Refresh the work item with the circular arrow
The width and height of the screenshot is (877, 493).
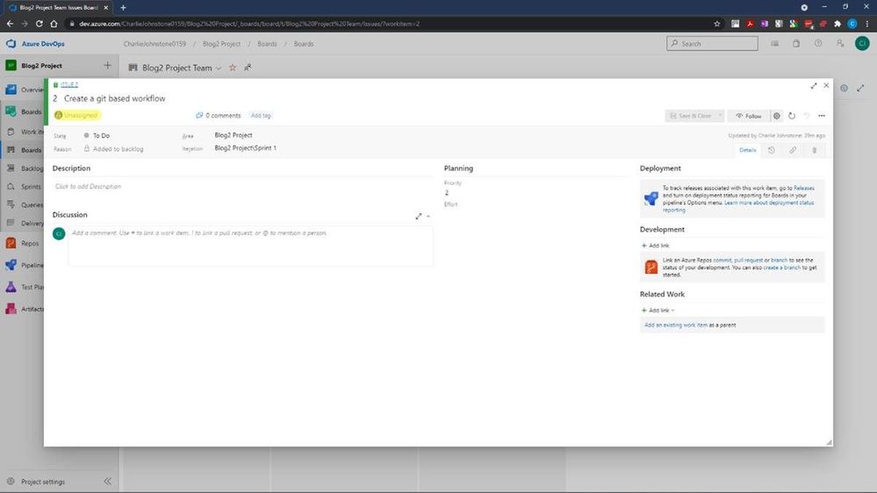click(792, 116)
